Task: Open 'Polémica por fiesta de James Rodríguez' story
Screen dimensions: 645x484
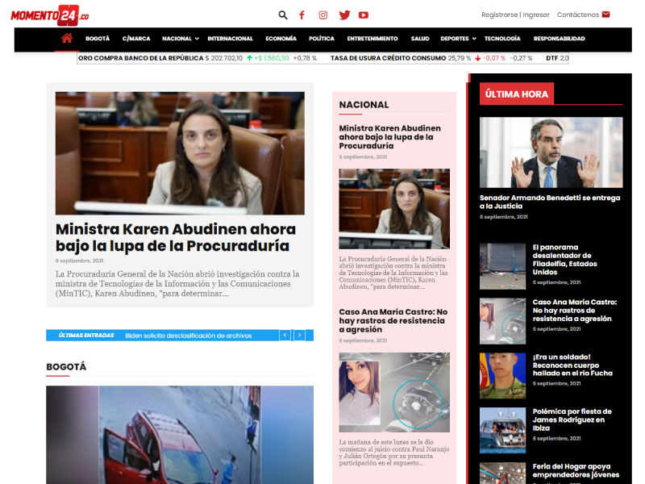Action: click(x=572, y=419)
